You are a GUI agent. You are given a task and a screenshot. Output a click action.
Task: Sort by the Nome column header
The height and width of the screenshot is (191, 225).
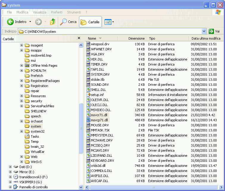[100, 38]
